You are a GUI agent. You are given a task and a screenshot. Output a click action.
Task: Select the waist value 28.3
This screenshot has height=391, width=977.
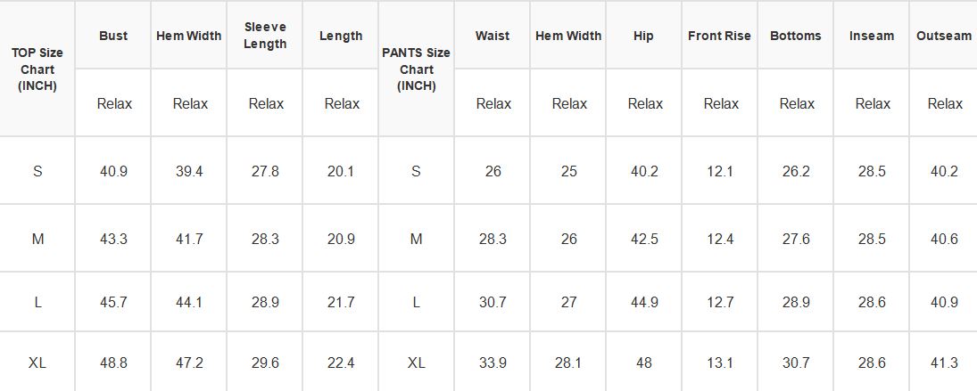pyautogui.click(x=493, y=239)
